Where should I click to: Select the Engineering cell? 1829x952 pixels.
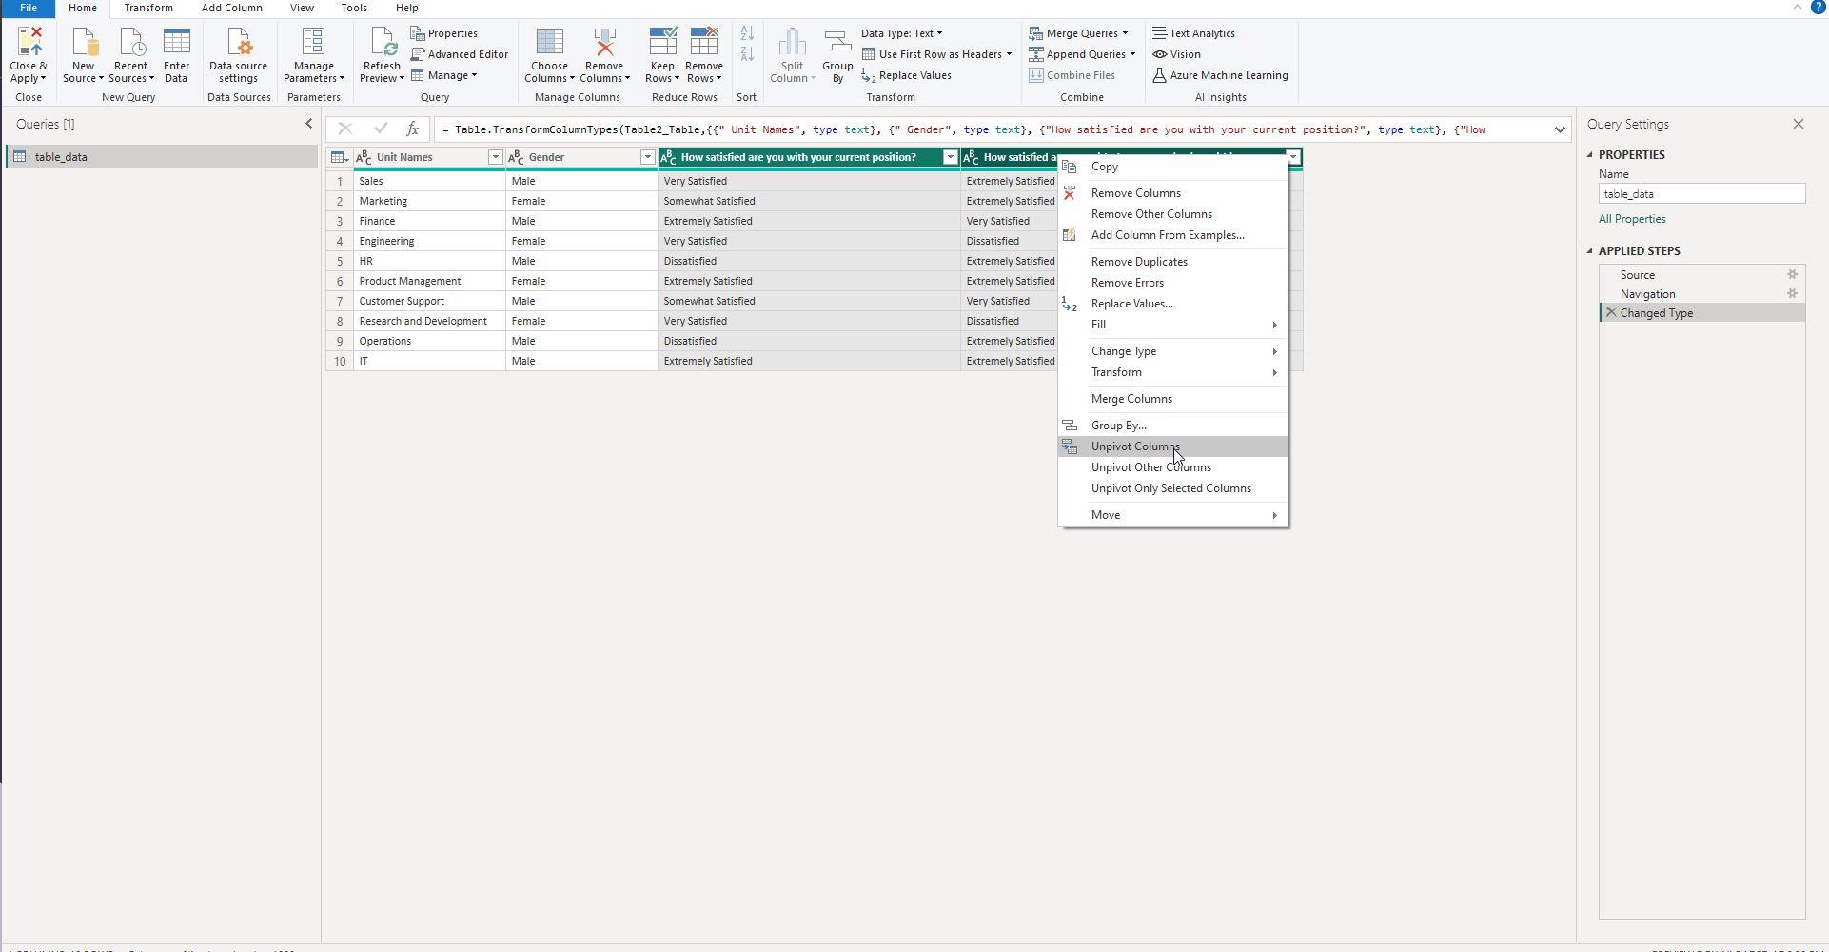point(429,241)
